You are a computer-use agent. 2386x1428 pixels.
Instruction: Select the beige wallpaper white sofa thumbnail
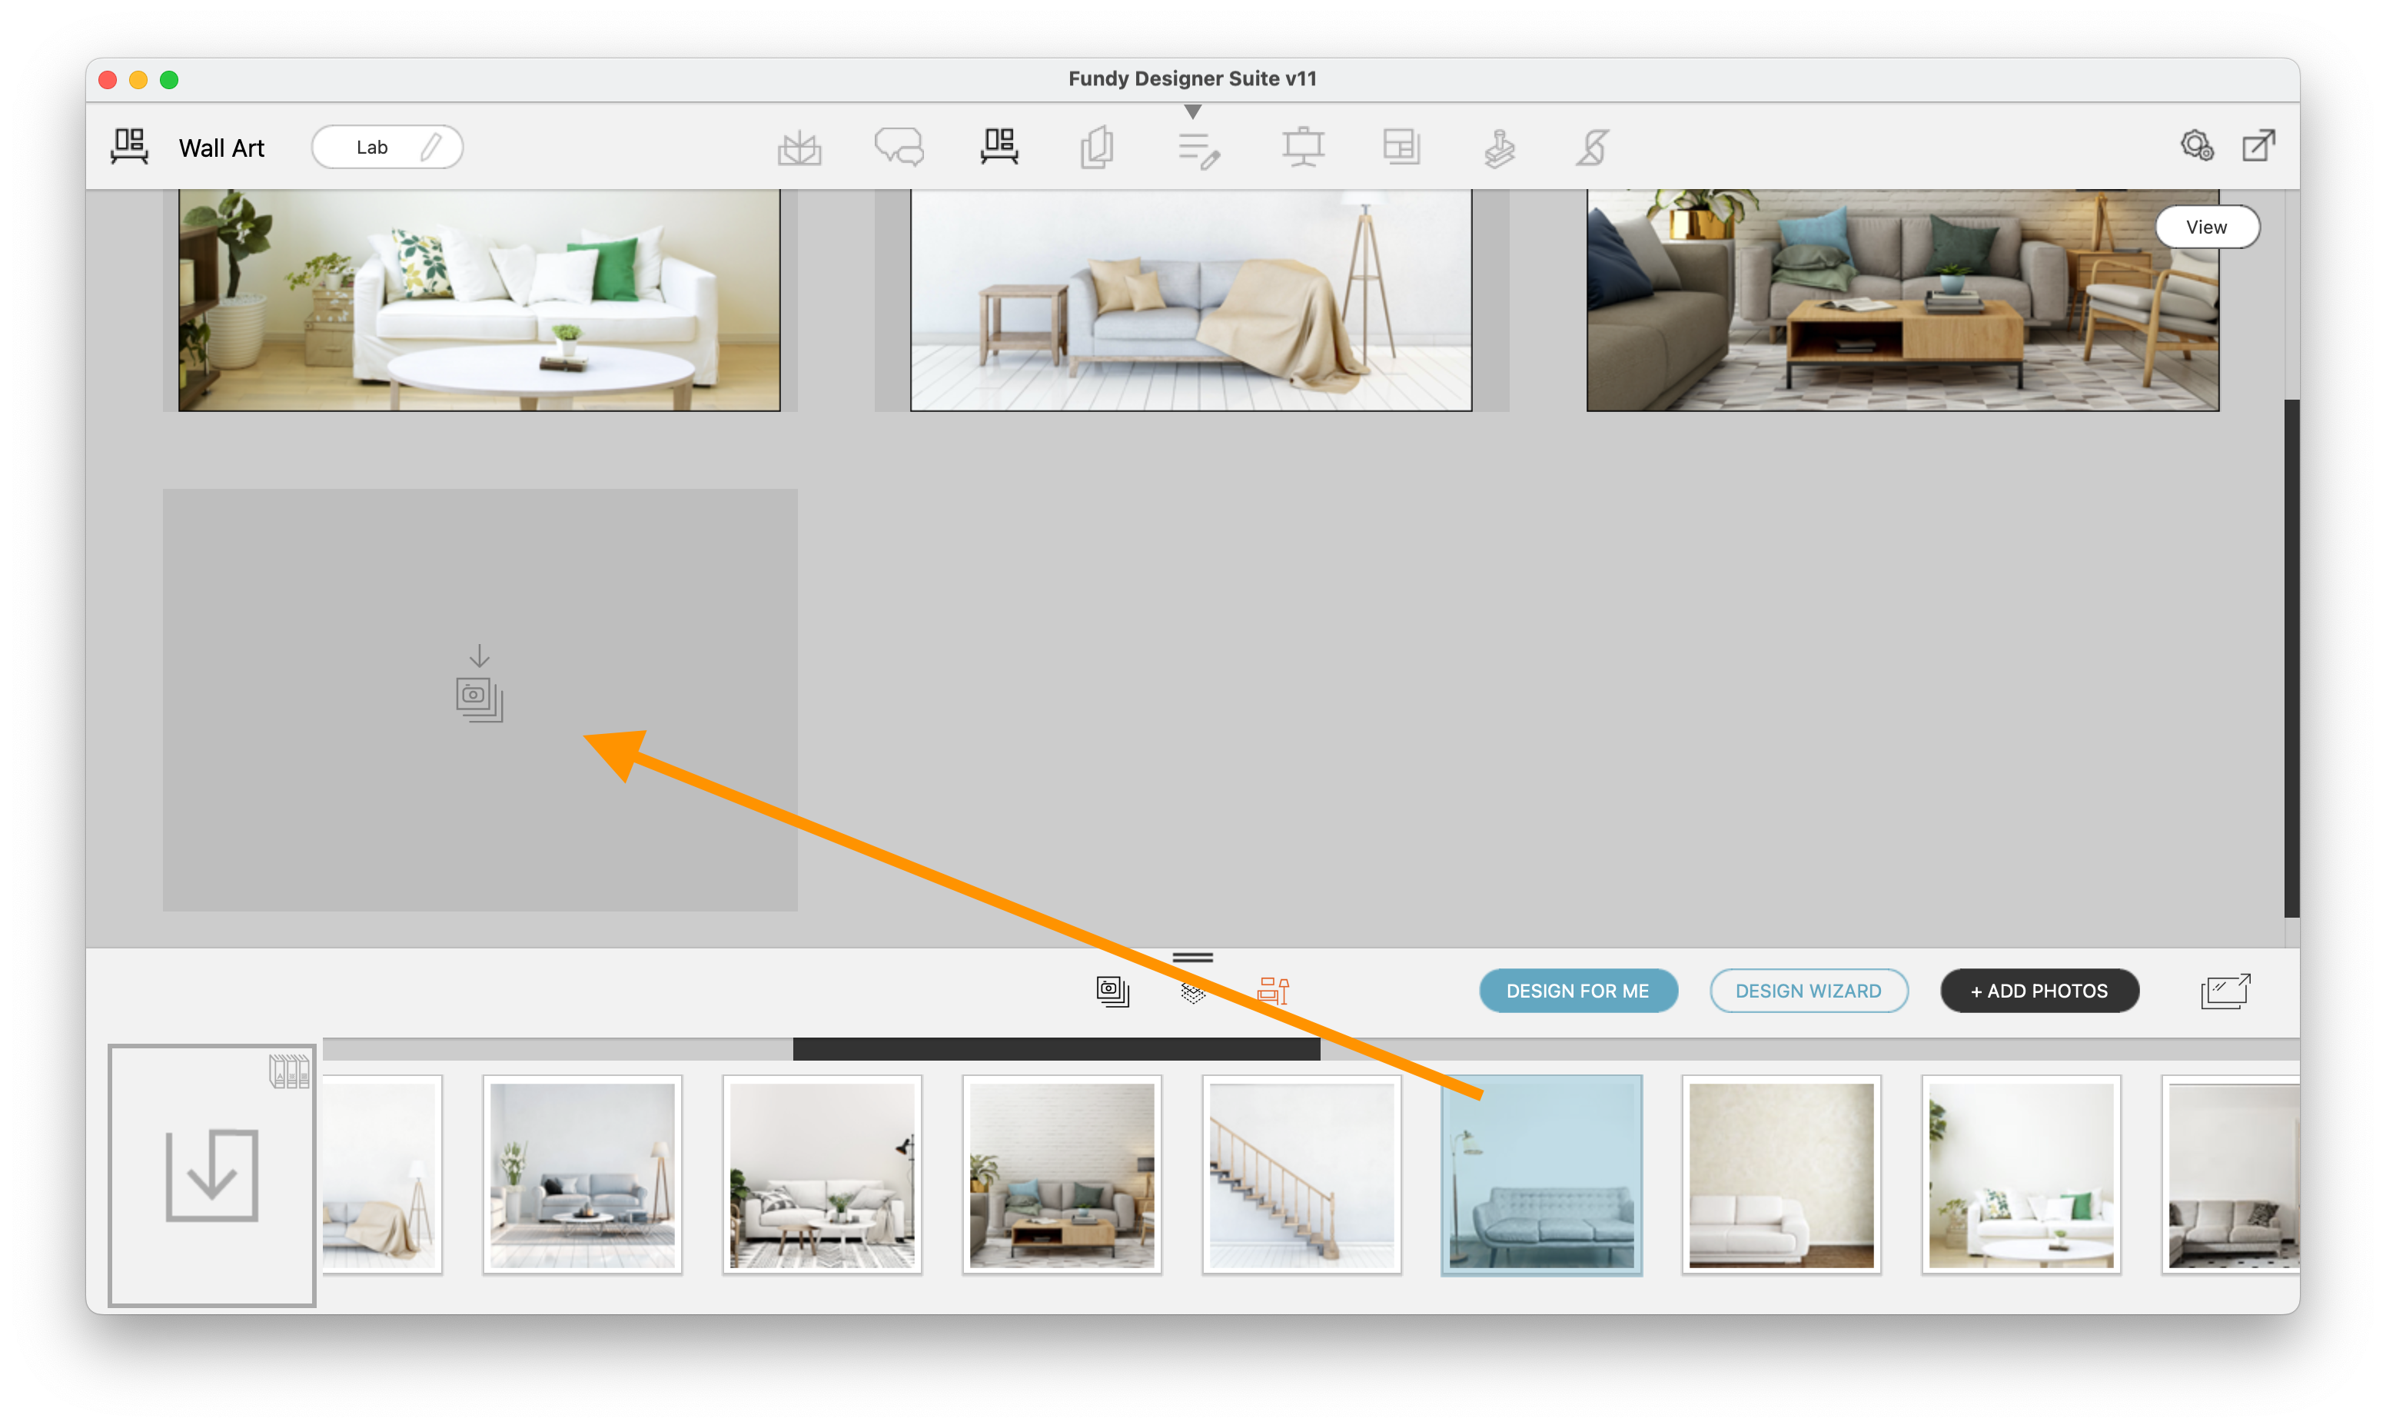click(x=1782, y=1175)
